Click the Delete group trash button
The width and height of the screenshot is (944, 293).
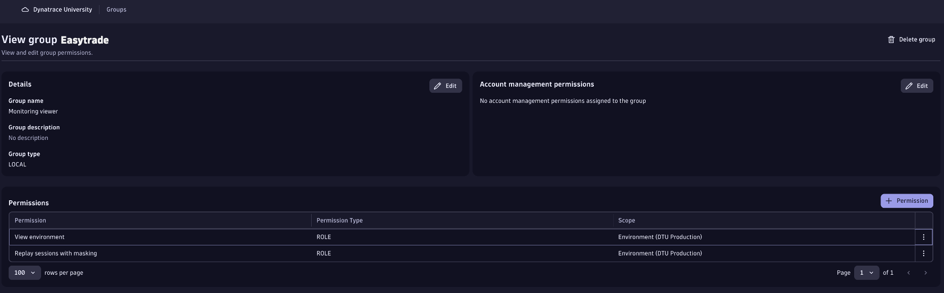pos(911,40)
